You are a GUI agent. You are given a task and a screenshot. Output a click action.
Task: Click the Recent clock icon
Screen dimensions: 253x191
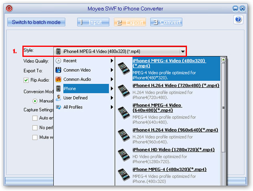coord(58,61)
